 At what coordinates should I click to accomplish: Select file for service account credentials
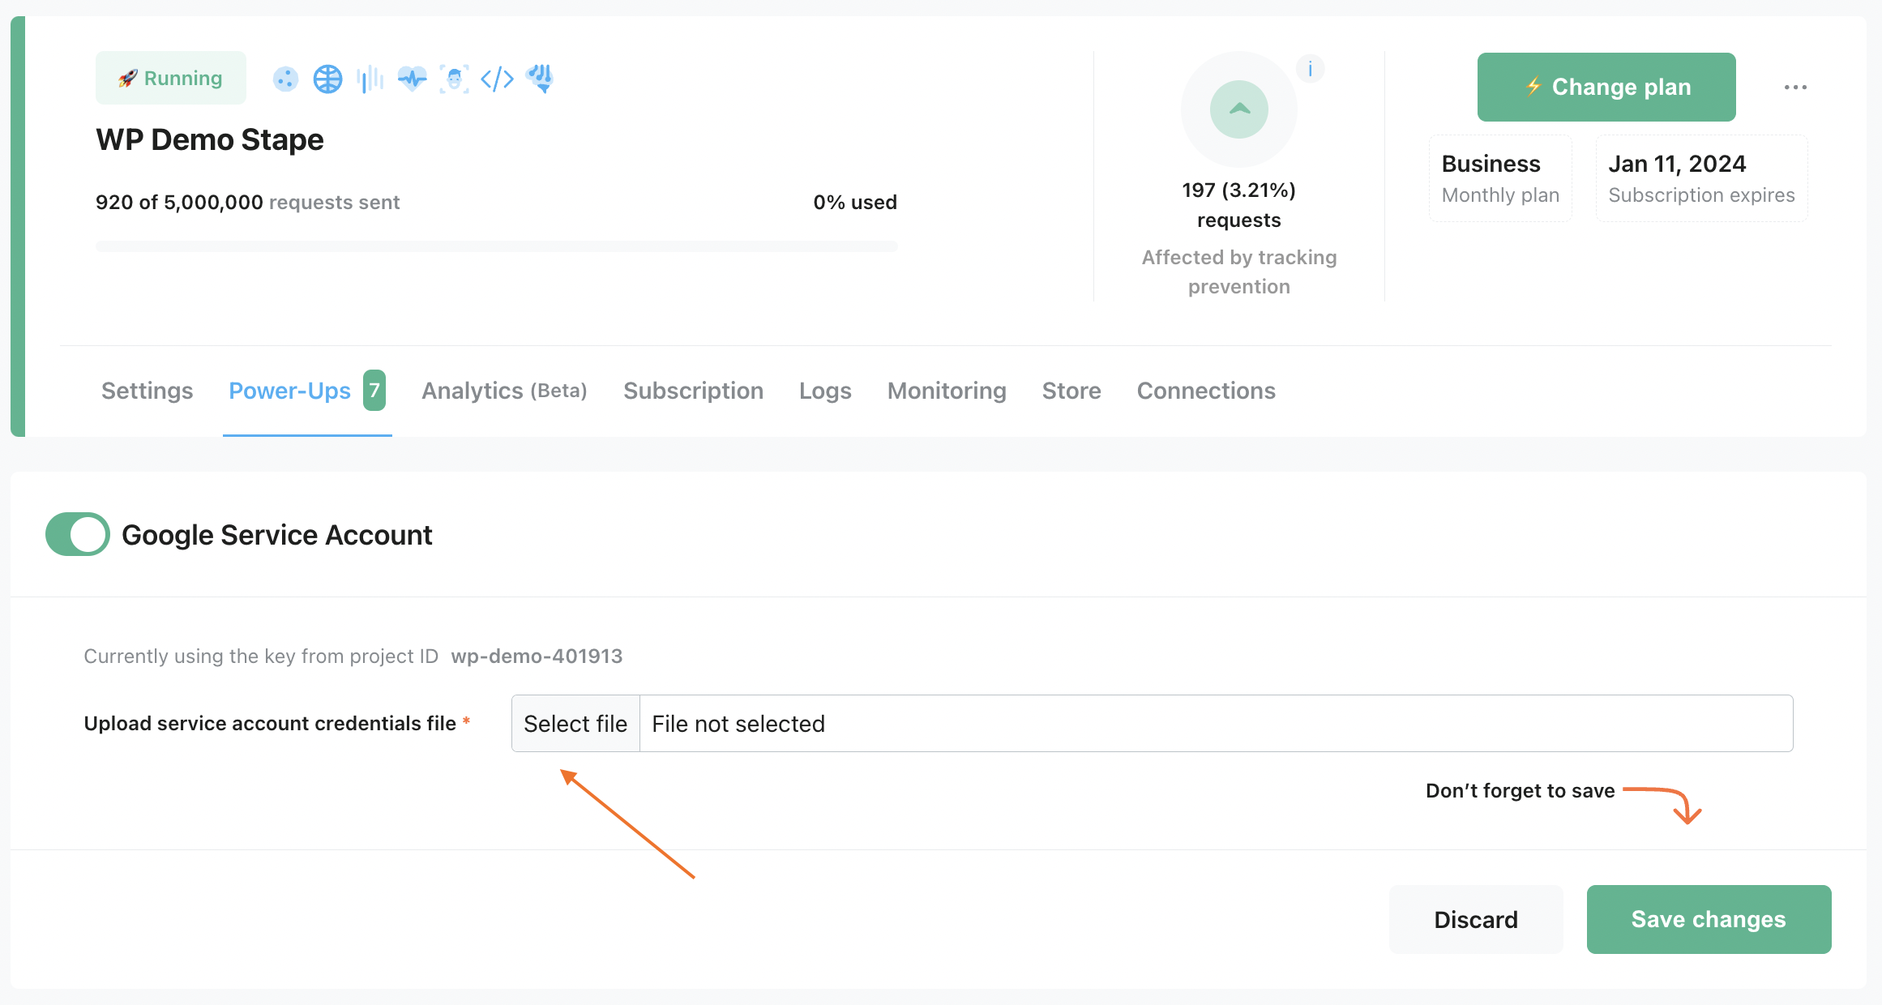point(575,724)
